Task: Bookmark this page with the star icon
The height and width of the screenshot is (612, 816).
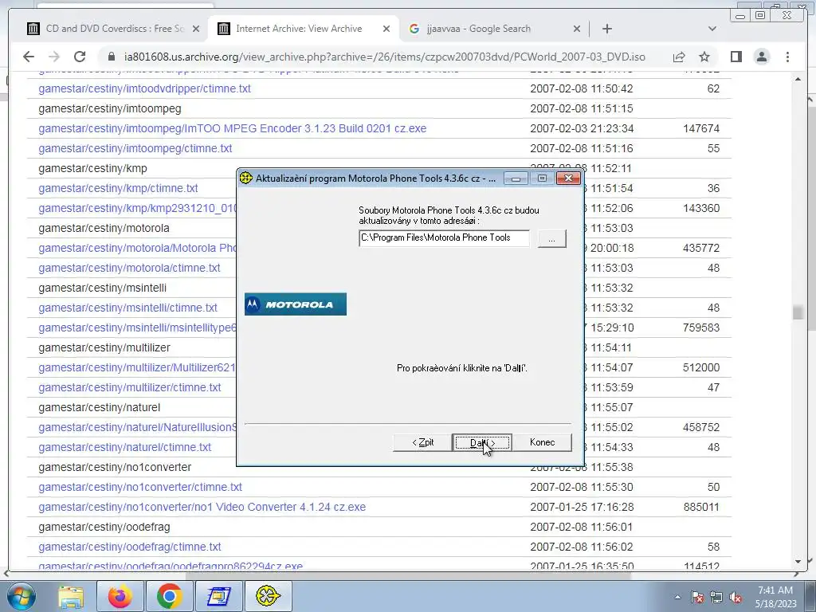Action: [x=704, y=57]
